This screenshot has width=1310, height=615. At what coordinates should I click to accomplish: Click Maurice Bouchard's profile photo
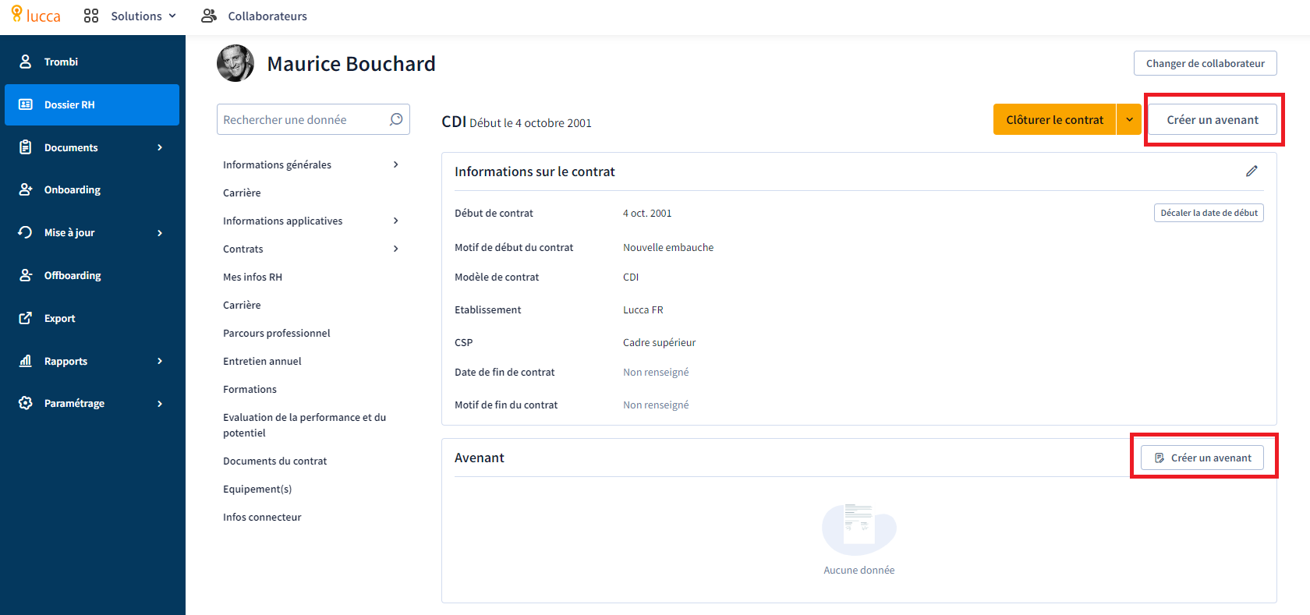(235, 63)
